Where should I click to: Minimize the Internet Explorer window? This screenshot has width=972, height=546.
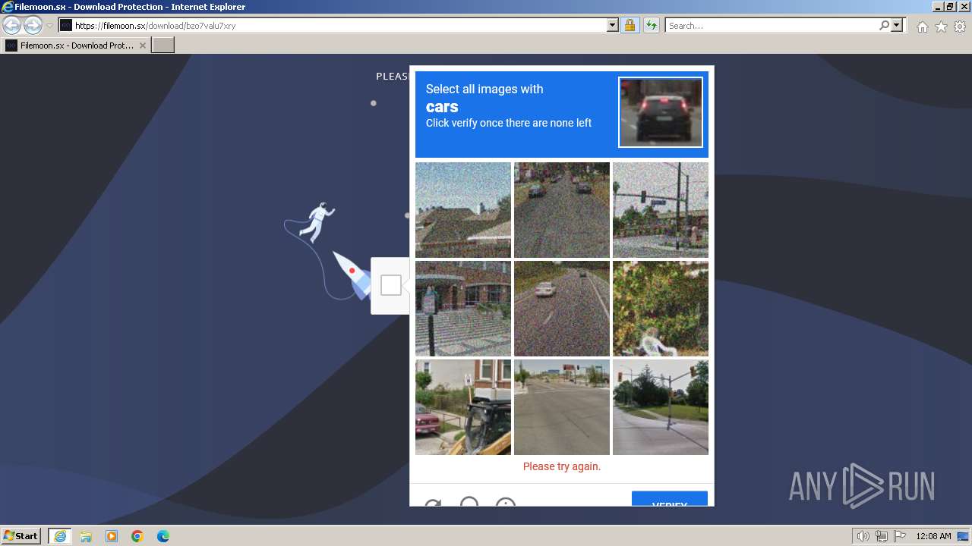point(938,7)
